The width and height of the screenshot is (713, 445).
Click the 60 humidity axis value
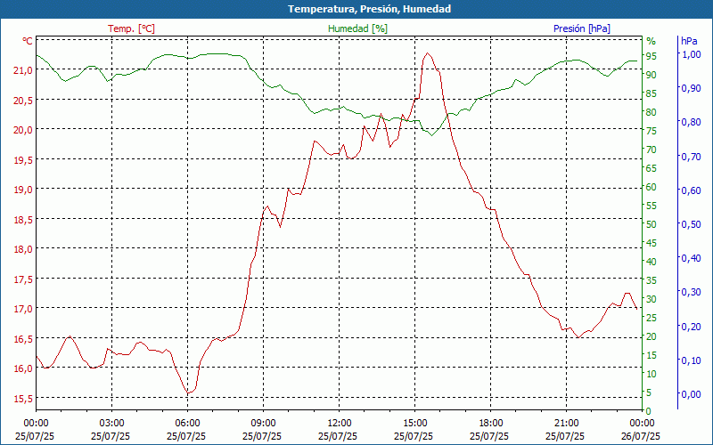pos(652,187)
